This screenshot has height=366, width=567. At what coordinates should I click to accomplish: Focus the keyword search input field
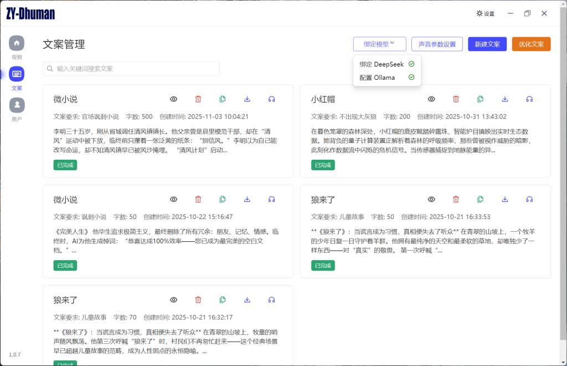click(x=136, y=69)
